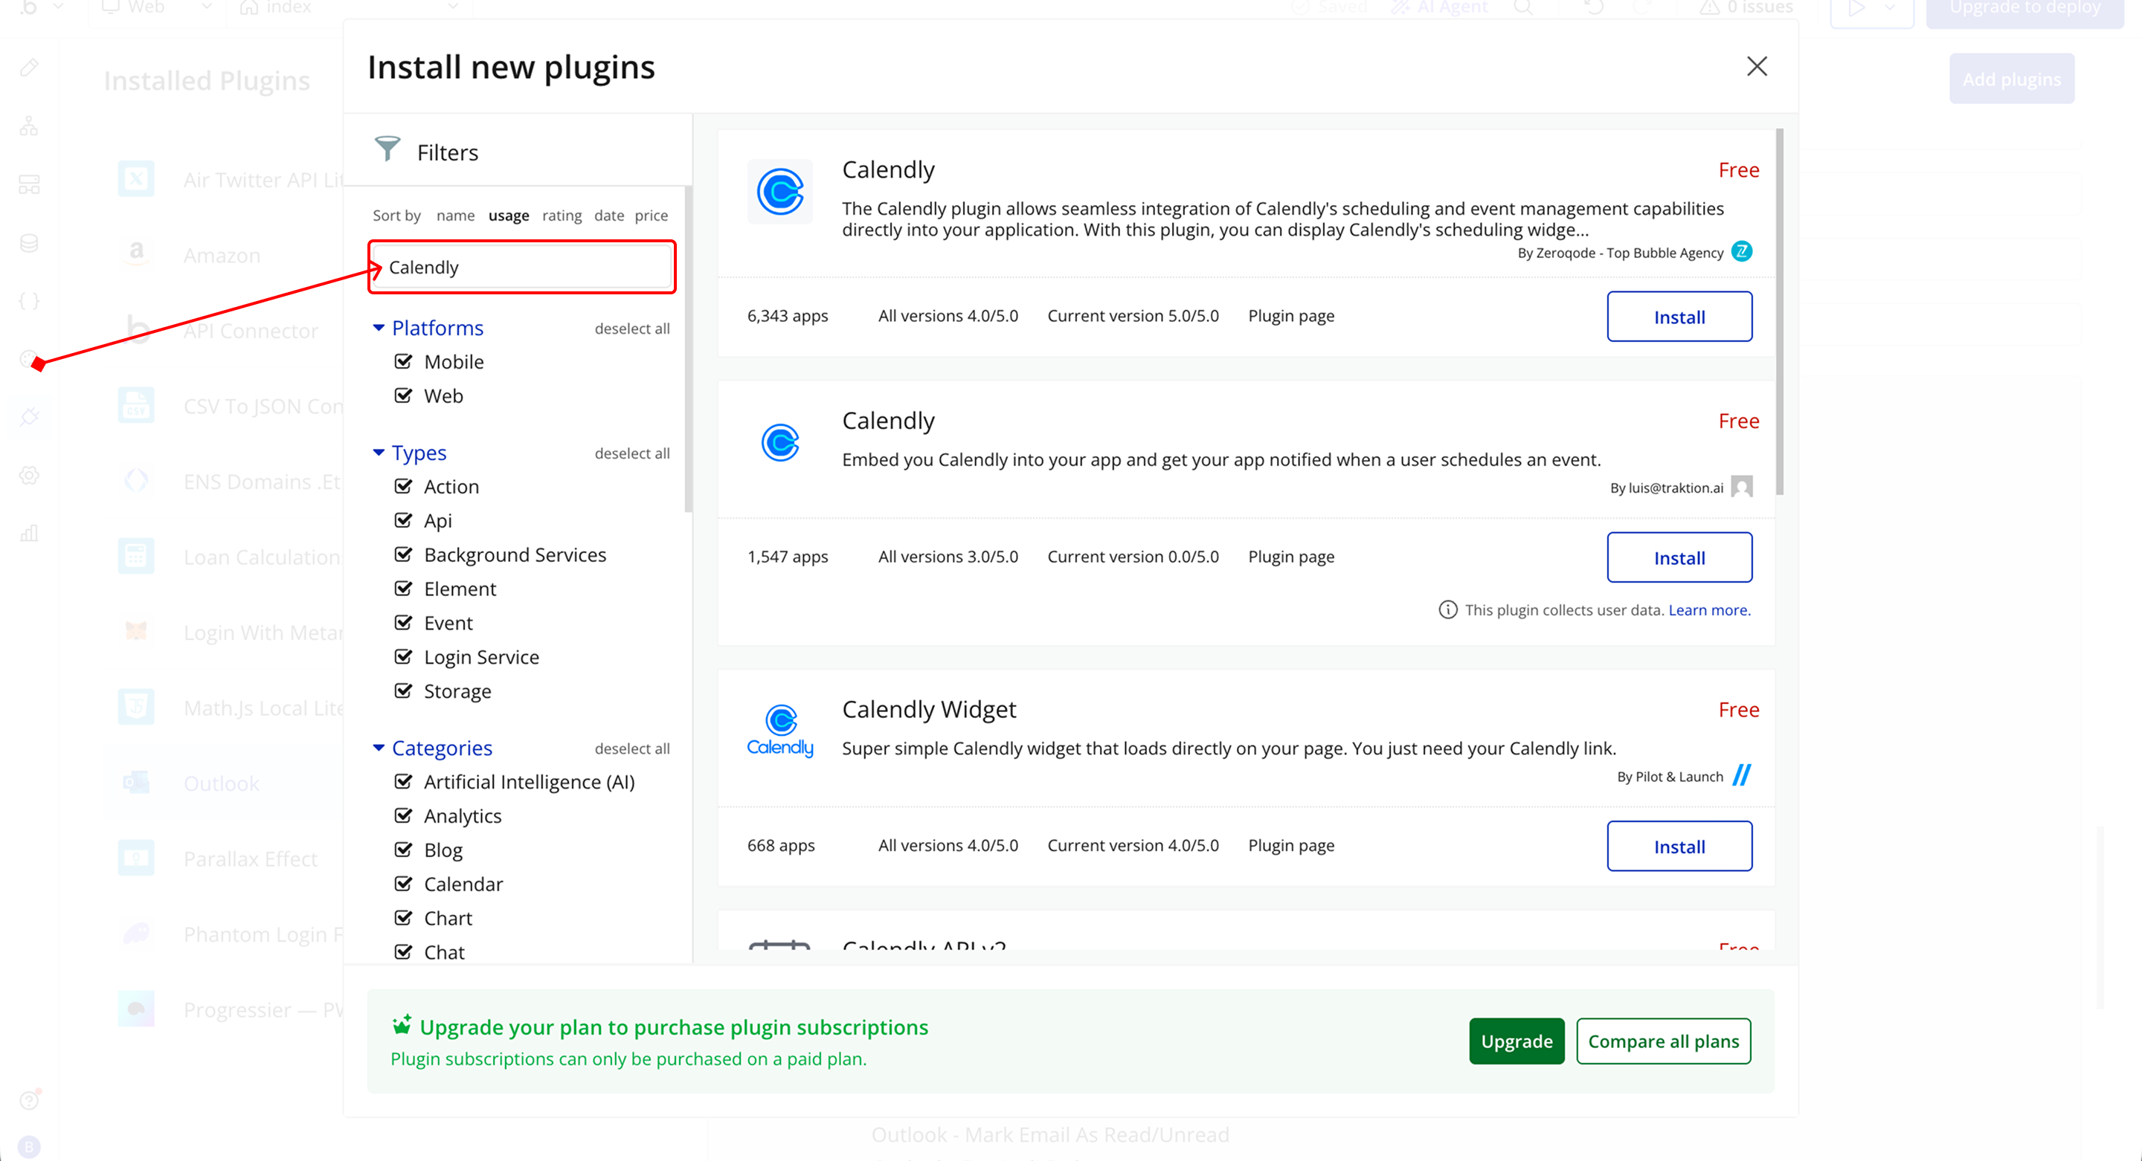The image size is (2142, 1161).
Task: Collapse the Platforms filter section
Action: click(x=379, y=329)
